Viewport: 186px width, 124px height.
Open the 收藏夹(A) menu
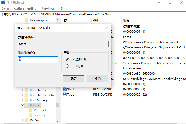[x=47, y=9]
